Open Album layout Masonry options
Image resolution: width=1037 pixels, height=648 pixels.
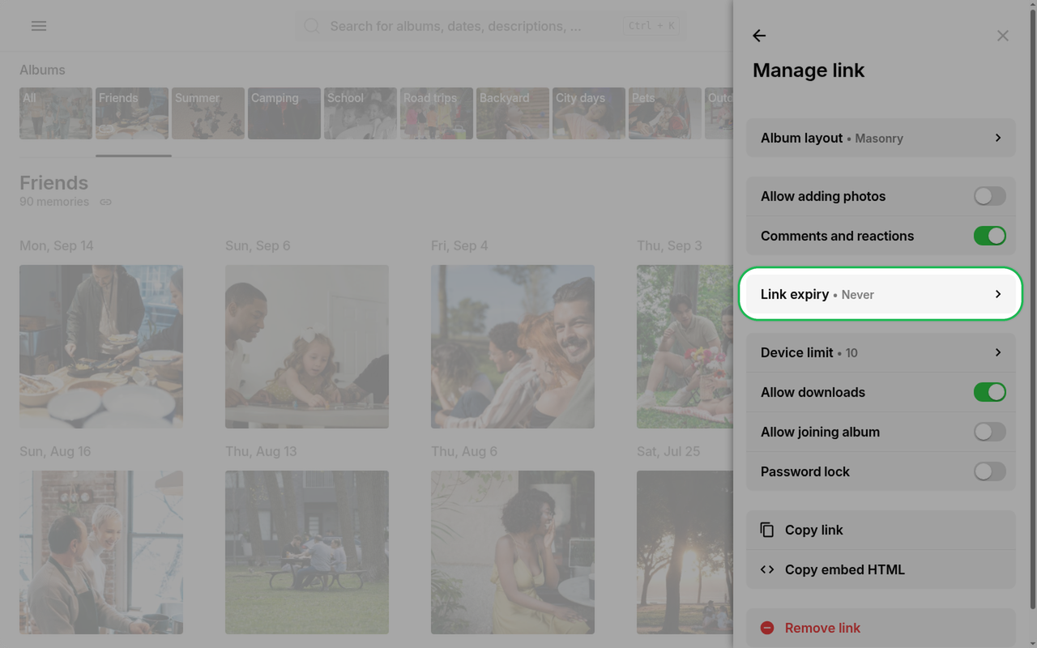coord(881,138)
